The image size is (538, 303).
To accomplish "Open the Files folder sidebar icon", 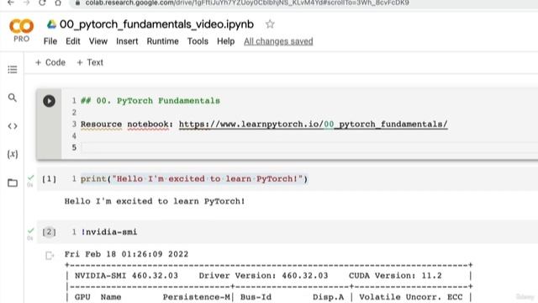I will point(13,183).
